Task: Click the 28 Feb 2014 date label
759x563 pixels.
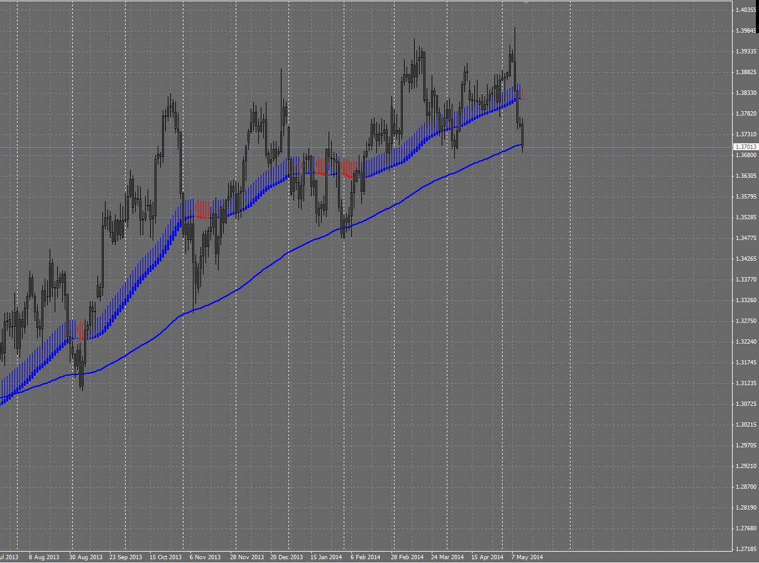Action: [407, 557]
